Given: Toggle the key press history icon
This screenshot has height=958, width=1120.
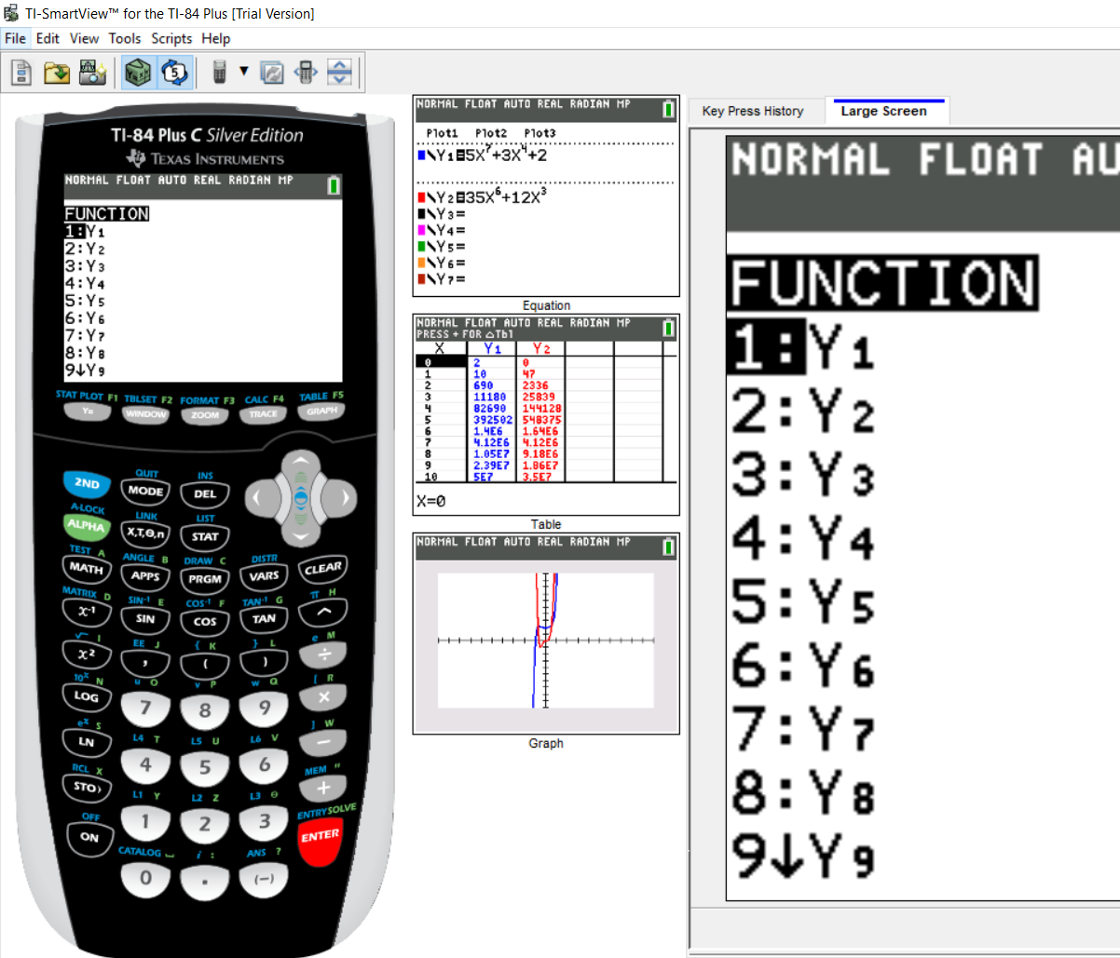Looking at the screenshot, I should [175, 72].
